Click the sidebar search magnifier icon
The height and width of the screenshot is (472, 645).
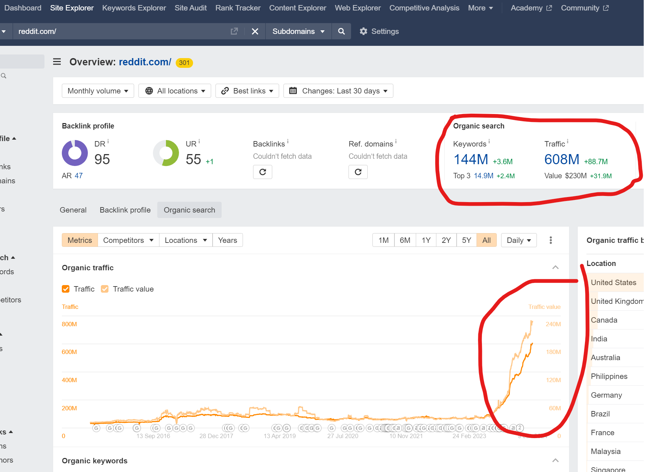pyautogui.click(x=4, y=76)
